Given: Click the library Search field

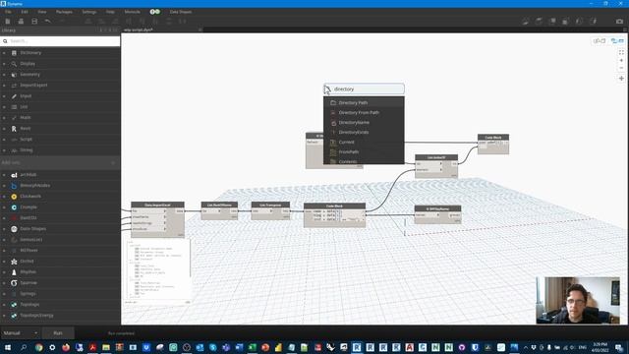Looking at the screenshot, I should point(60,41).
